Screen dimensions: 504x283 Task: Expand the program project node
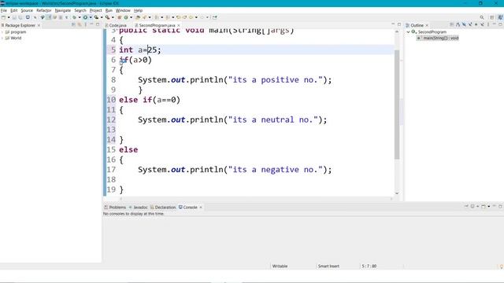coord(2,32)
